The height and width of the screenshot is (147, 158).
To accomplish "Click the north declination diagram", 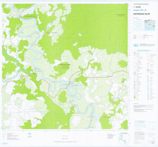I will (4, 136).
